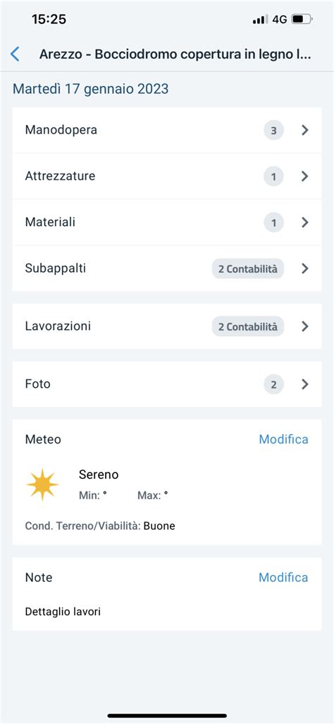Image resolution: width=334 pixels, height=724 pixels.
Task: Expand the Manodopera row chevron
Action: pos(304,131)
